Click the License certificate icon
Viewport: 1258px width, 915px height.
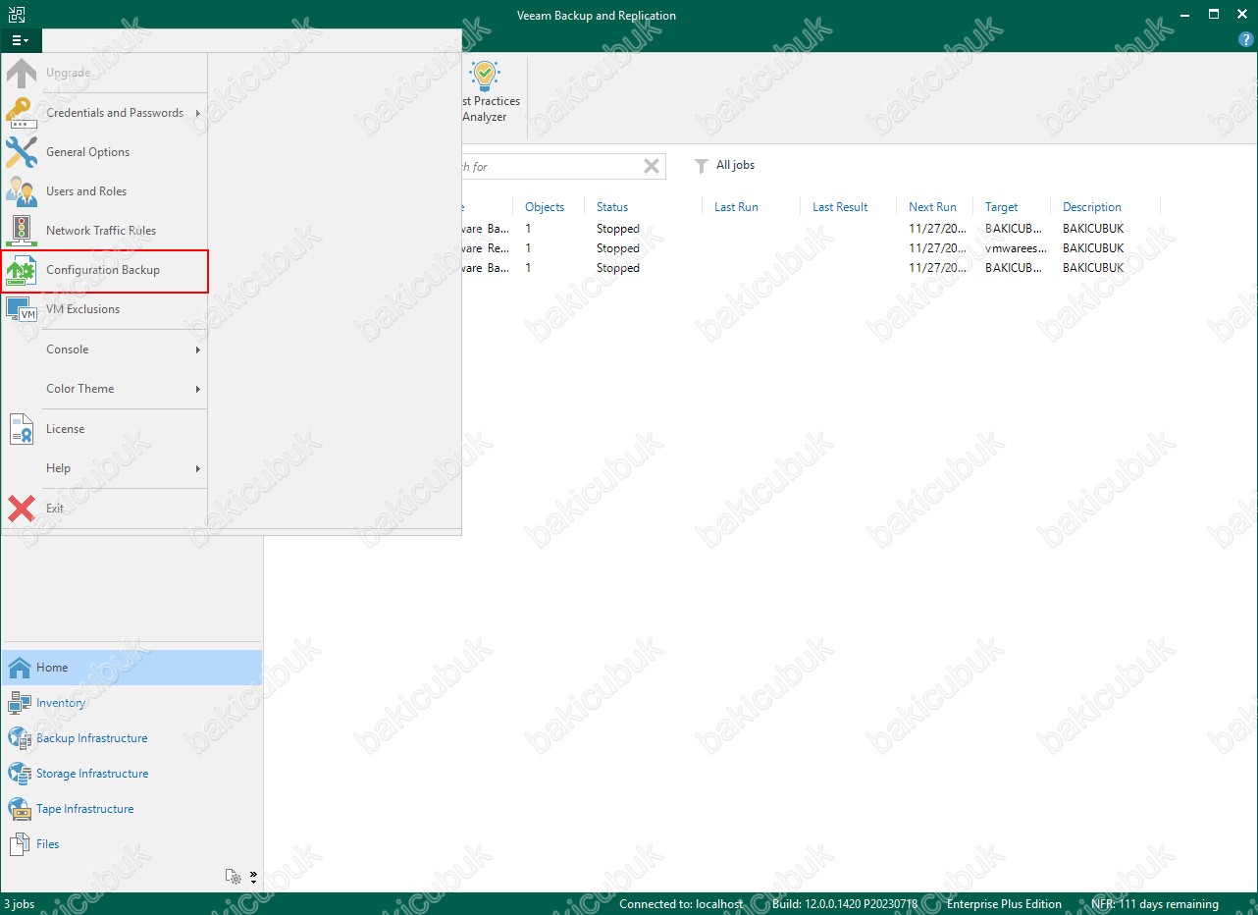22,429
